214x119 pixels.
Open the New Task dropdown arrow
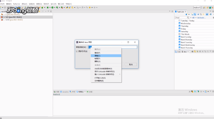(189, 14)
